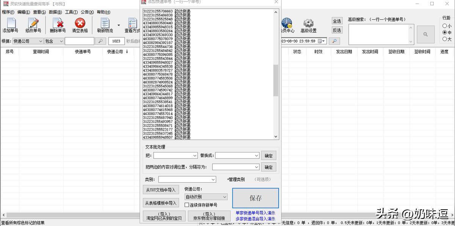Click the 修改单号 pencil icon
Viewport: 455px width, 226px height.
[33, 24]
